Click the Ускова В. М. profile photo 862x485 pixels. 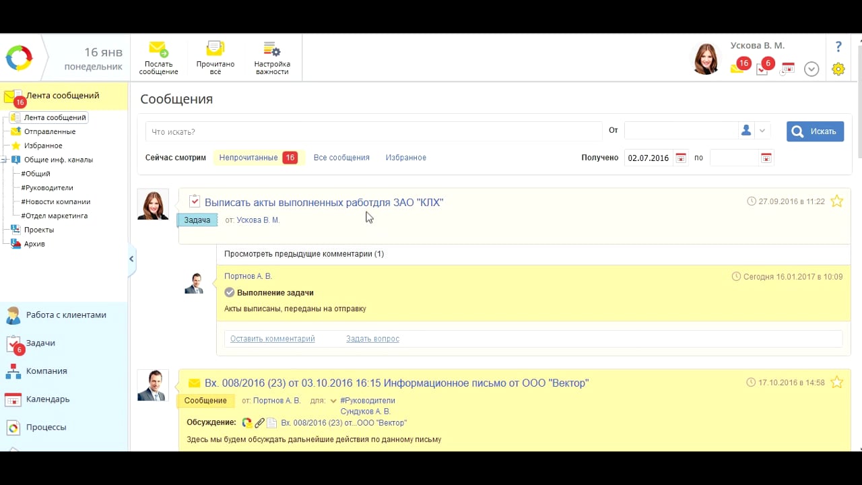(706, 59)
